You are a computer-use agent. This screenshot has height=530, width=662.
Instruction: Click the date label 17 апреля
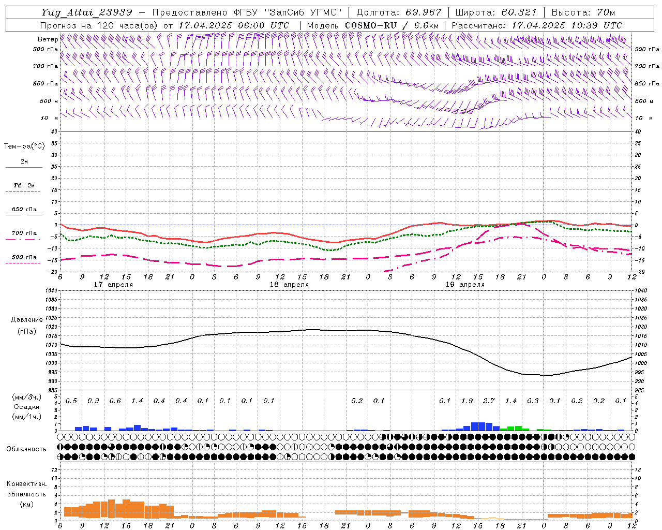[x=113, y=285]
